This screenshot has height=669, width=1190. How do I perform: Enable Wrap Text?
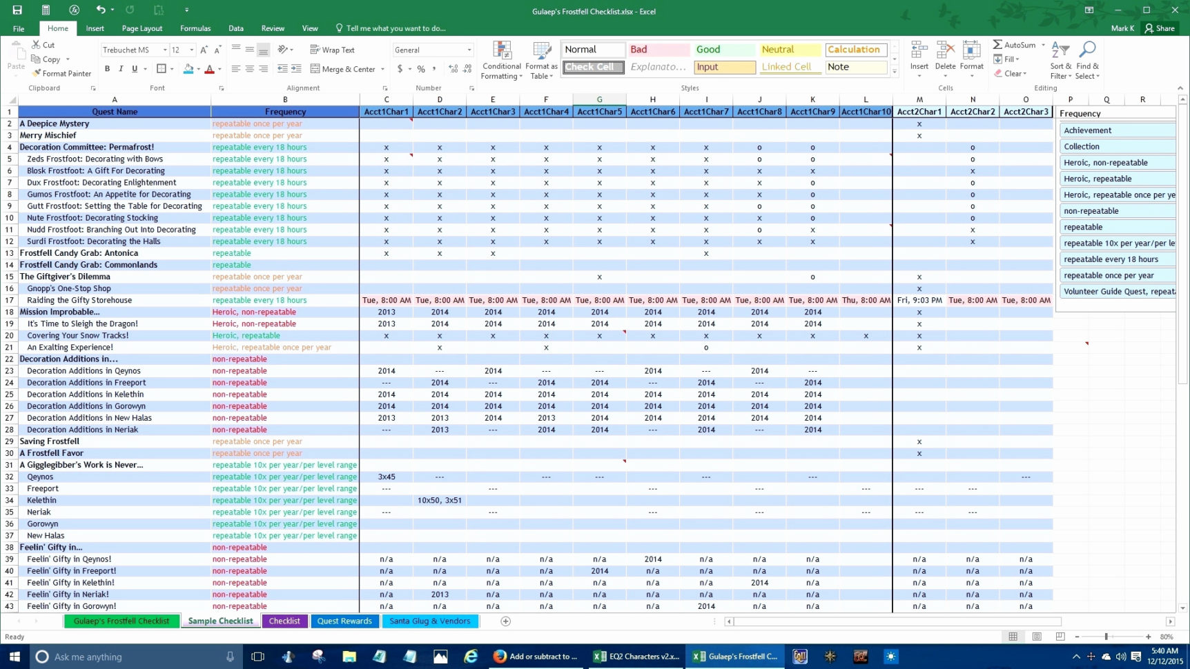pyautogui.click(x=333, y=50)
